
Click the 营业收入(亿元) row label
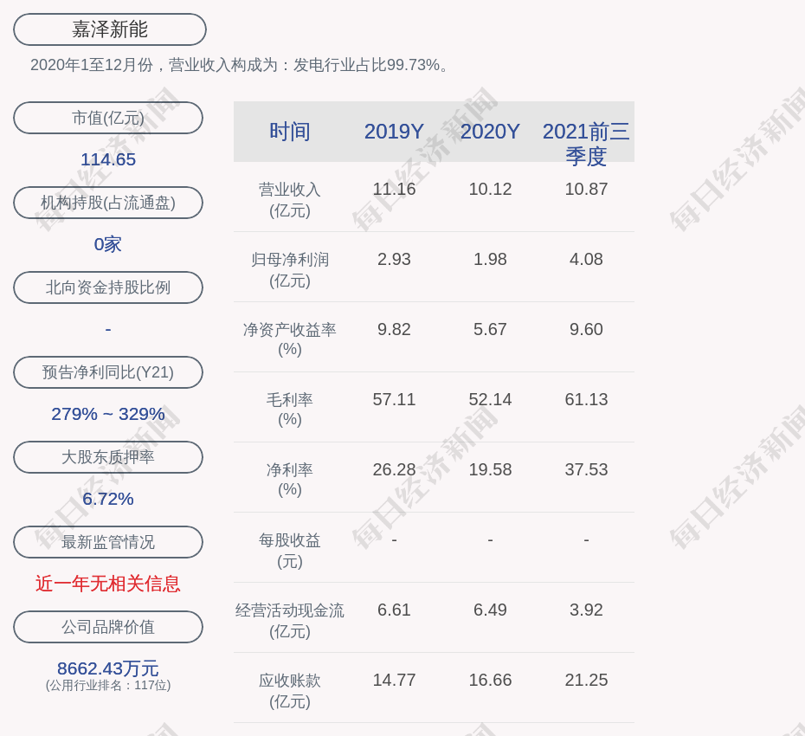coord(290,200)
